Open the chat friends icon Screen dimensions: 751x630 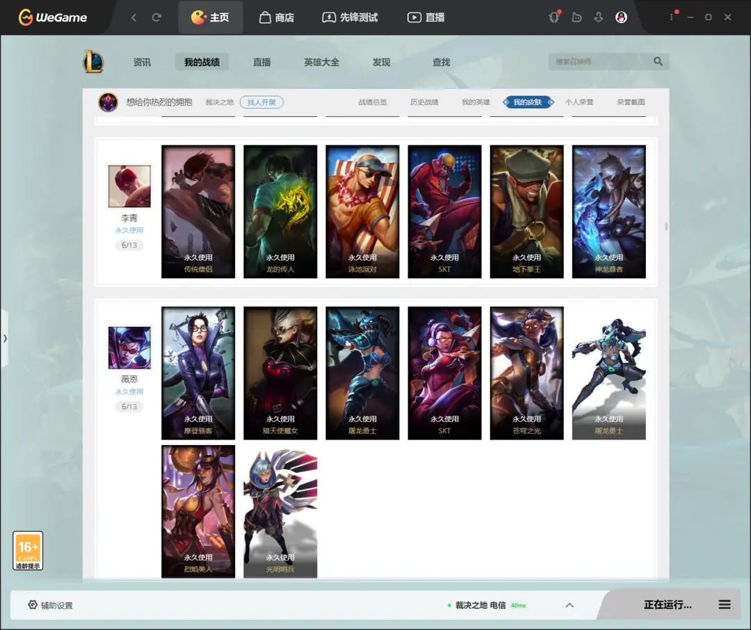tap(576, 17)
